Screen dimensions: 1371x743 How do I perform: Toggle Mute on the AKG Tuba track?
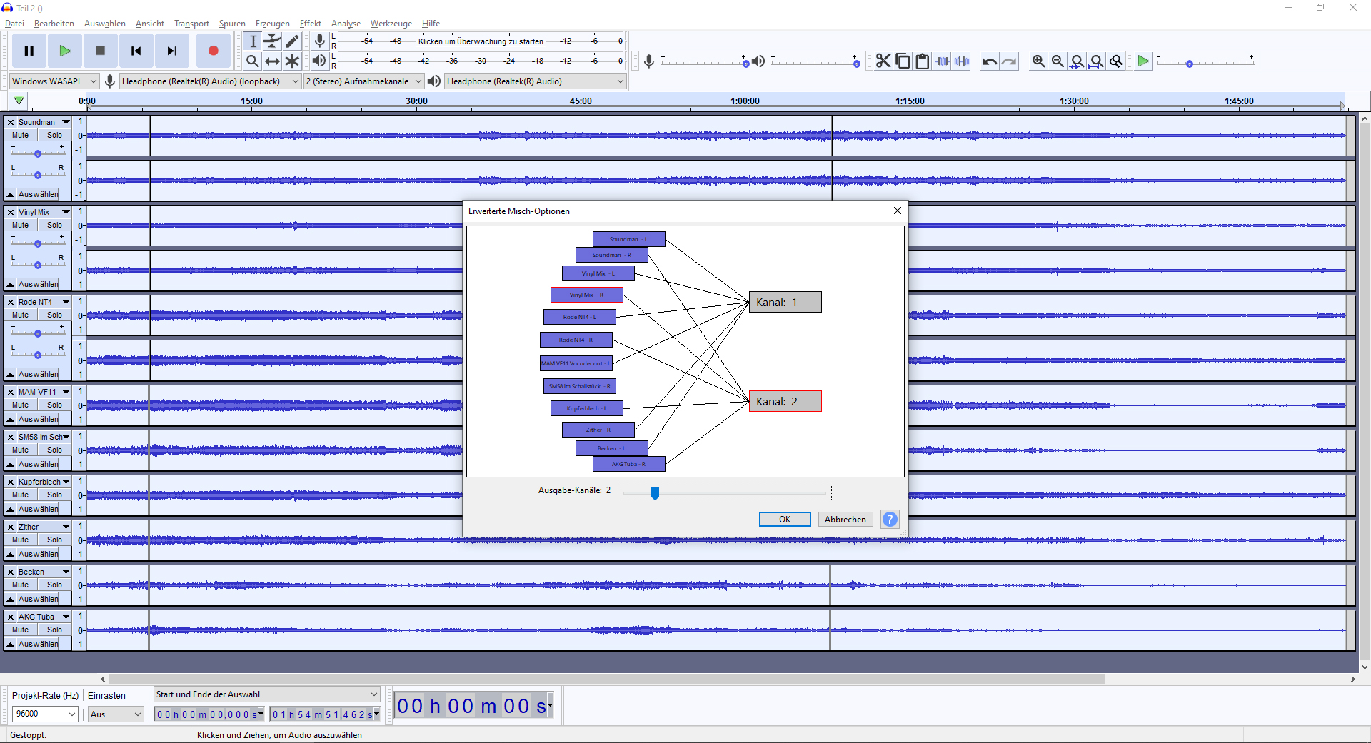[21, 630]
